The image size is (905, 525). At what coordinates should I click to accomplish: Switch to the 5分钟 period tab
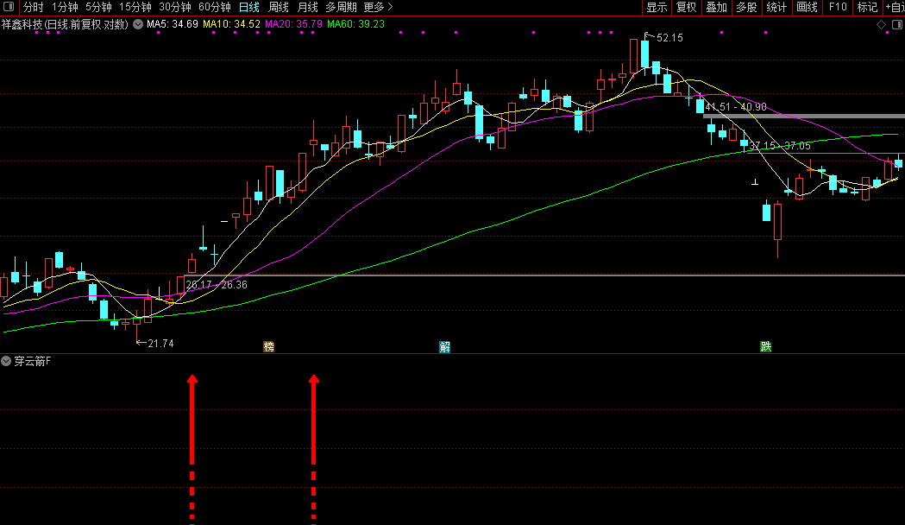pos(98,7)
